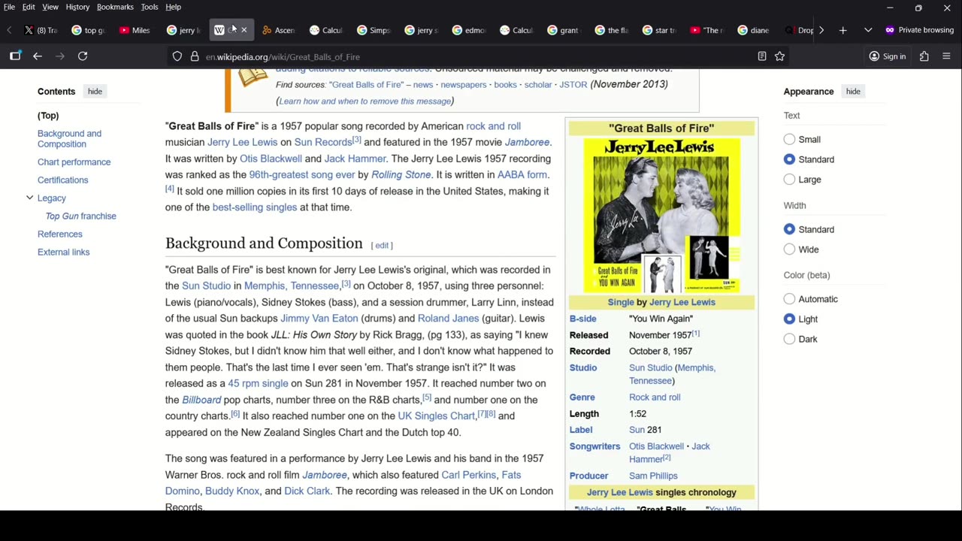This screenshot has height=541, width=962.
Task: Switch to the YouTube "Miles" tab
Action: [x=135, y=30]
